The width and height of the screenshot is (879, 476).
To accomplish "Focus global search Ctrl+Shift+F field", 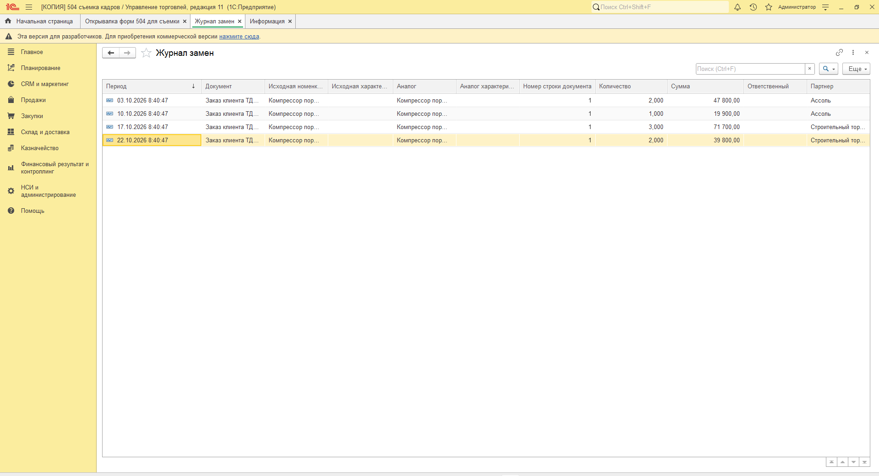I will tap(659, 7).
